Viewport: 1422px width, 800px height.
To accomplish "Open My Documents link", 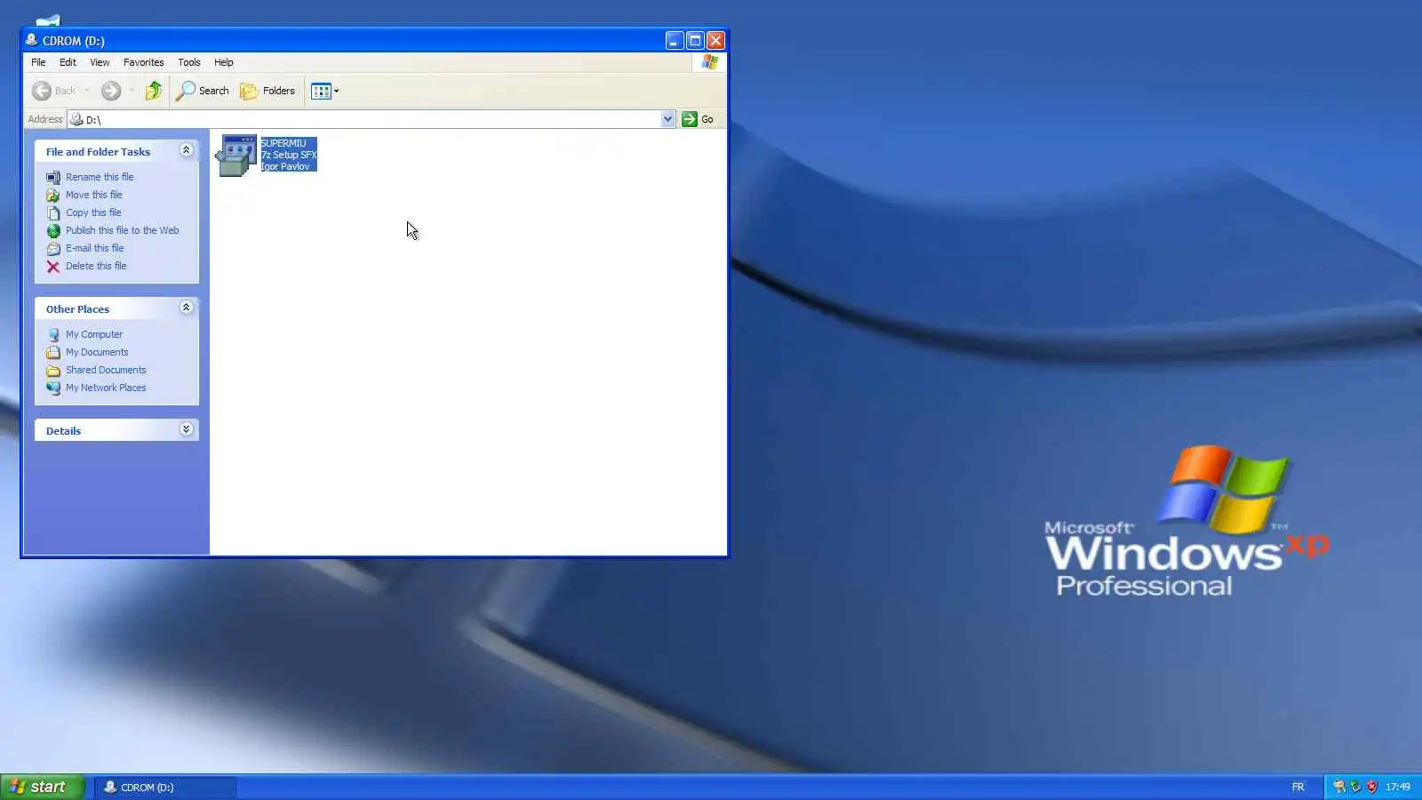I will coord(97,352).
